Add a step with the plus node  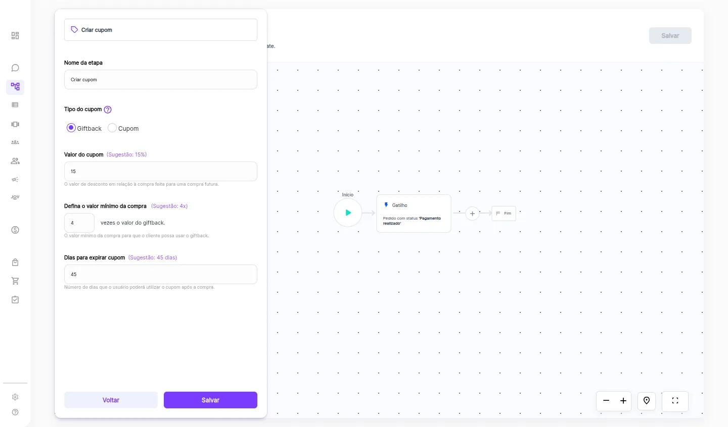tap(472, 213)
